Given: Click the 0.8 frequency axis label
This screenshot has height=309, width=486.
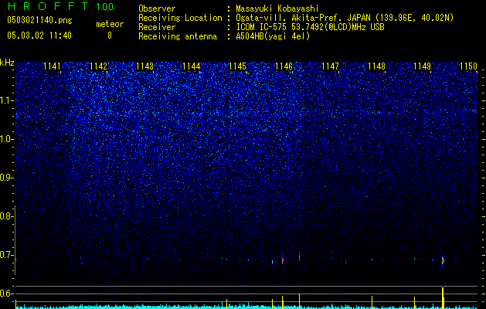Looking at the screenshot, I should click(x=6, y=216).
